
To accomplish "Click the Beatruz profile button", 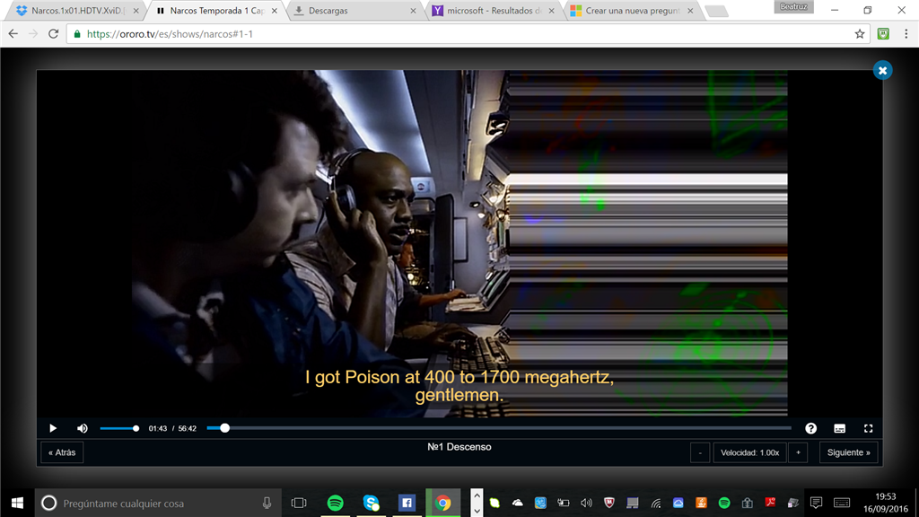I will coord(793,6).
